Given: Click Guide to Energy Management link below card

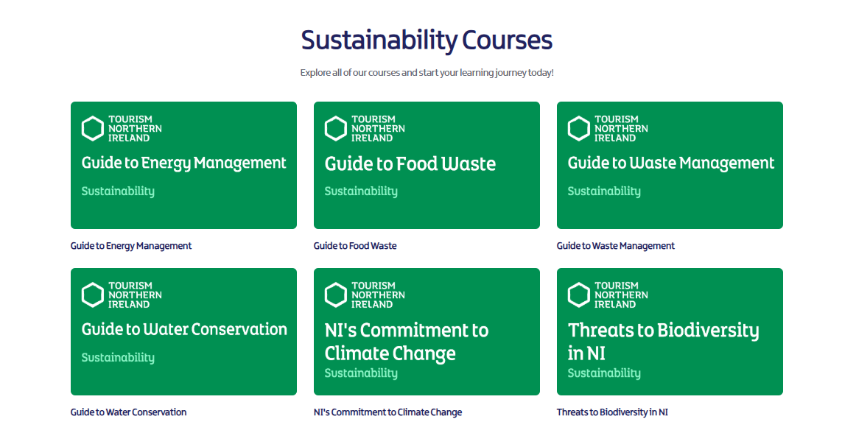Looking at the screenshot, I should (131, 246).
